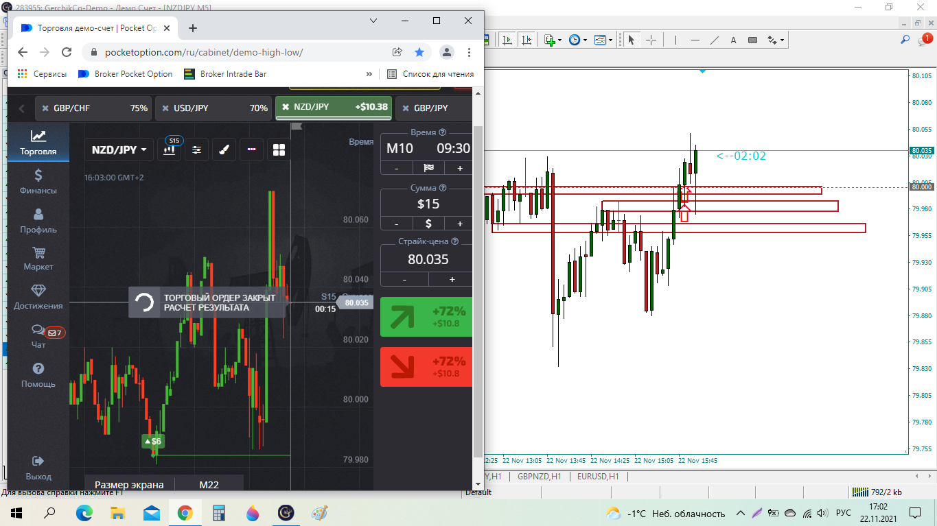Select the text label tool
The height and width of the screenshot is (526, 937).
pyautogui.click(x=733, y=40)
